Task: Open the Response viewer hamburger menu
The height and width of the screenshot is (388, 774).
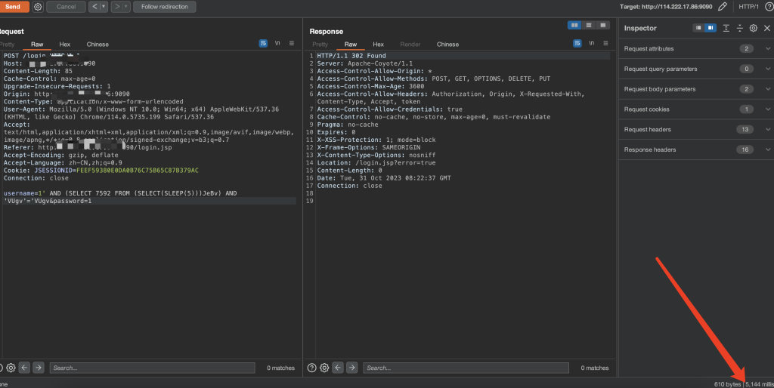Action: click(x=605, y=43)
